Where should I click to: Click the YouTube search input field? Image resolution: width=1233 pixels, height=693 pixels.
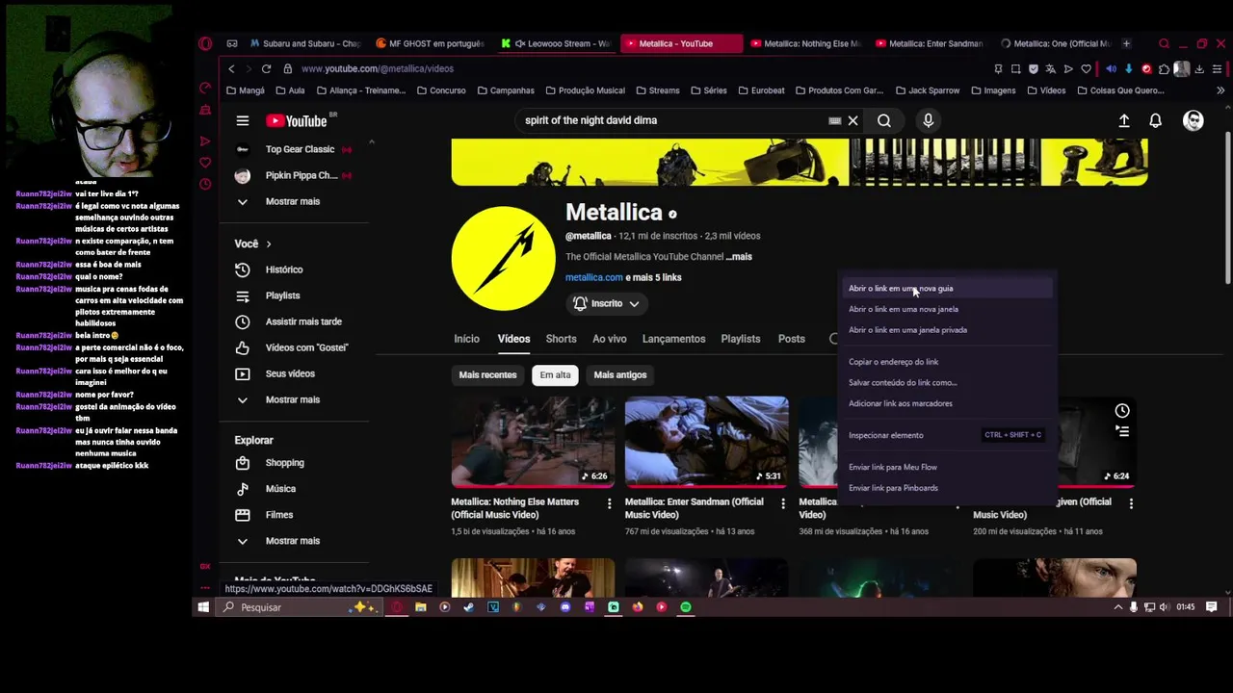pos(672,120)
